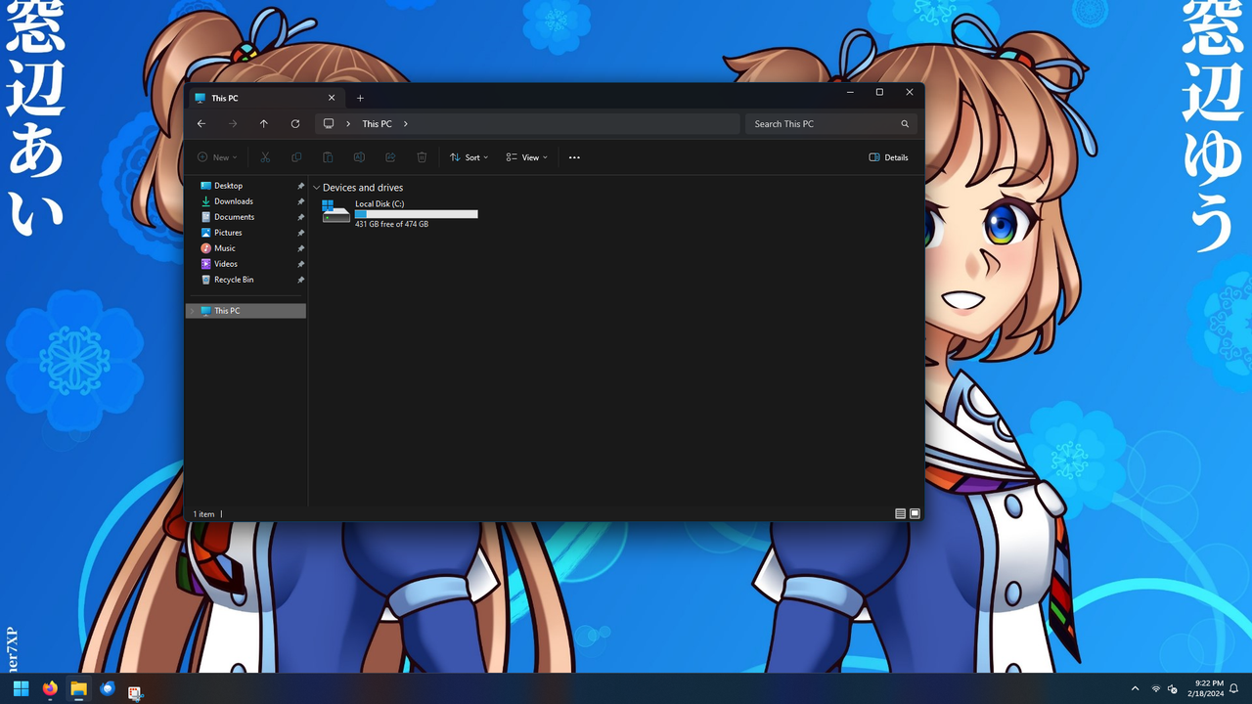This screenshot has width=1252, height=704.
Task: Click the Delete trash icon
Action: 422,157
